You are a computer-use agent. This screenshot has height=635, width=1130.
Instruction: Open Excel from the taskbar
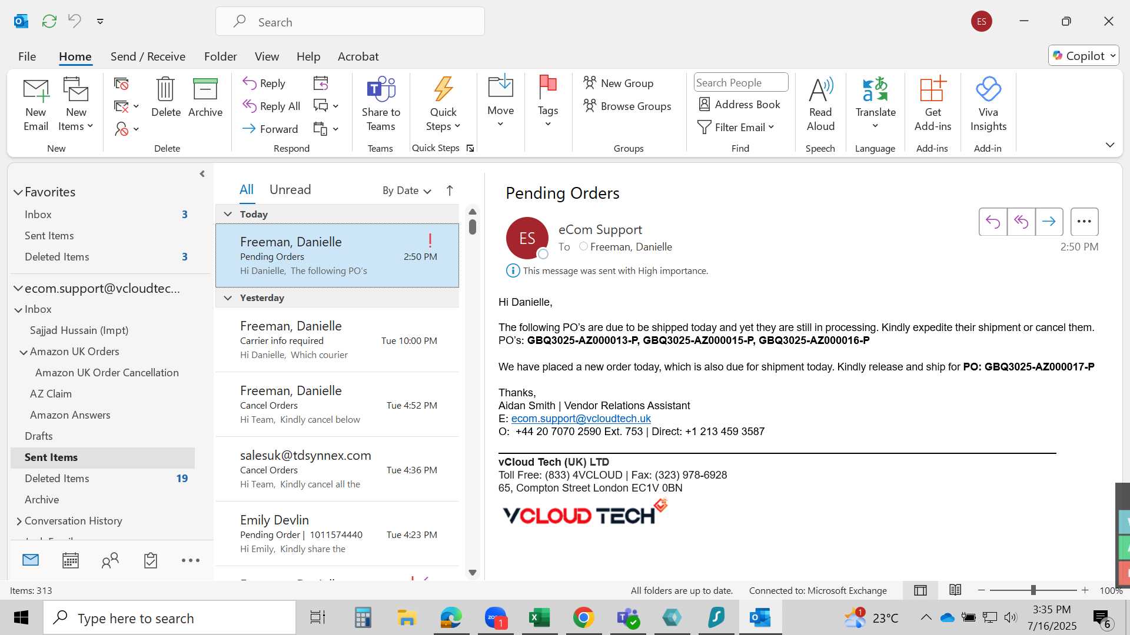[539, 618]
